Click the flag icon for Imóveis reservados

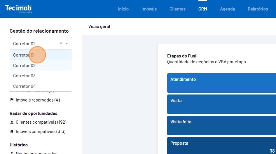(12, 100)
